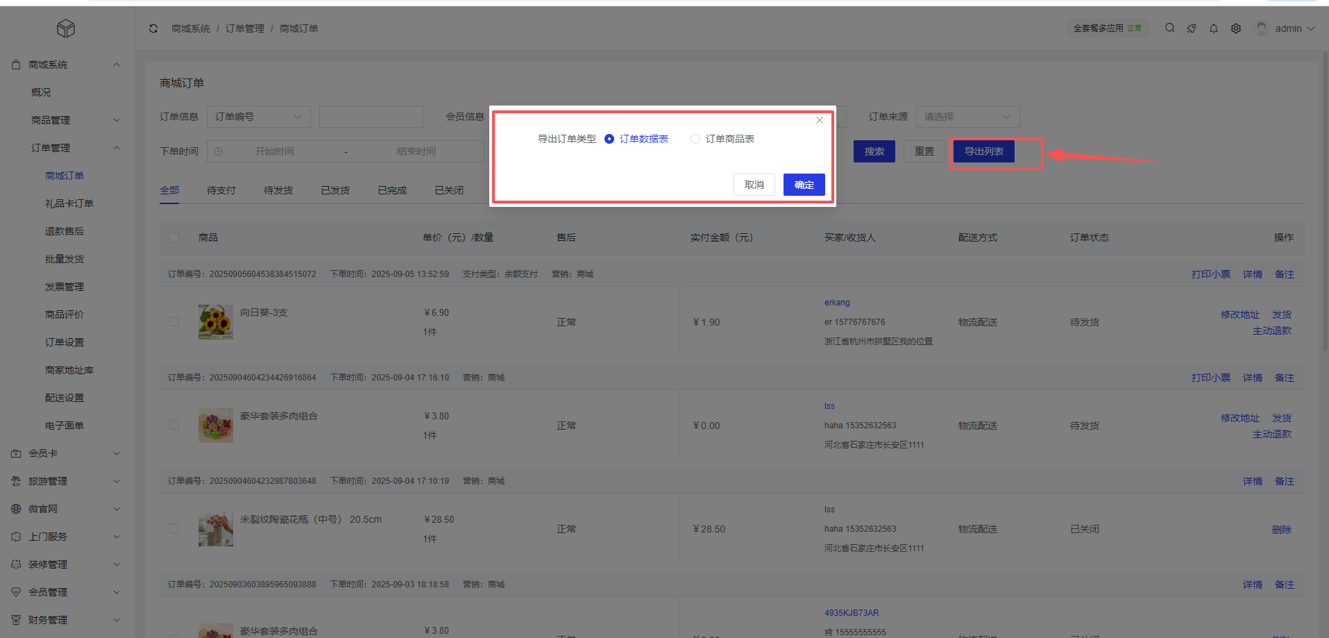Click the refresh icon beside breadcrumb
The height and width of the screenshot is (638, 1329).
pos(153,28)
